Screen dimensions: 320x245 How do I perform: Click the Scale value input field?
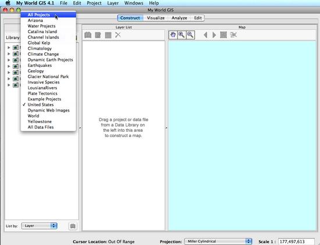pyautogui.click(x=296, y=242)
